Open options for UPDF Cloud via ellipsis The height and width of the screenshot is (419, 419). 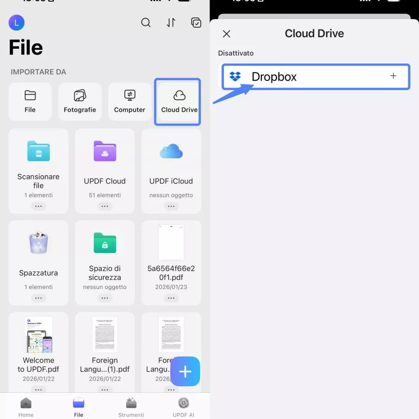105,206
